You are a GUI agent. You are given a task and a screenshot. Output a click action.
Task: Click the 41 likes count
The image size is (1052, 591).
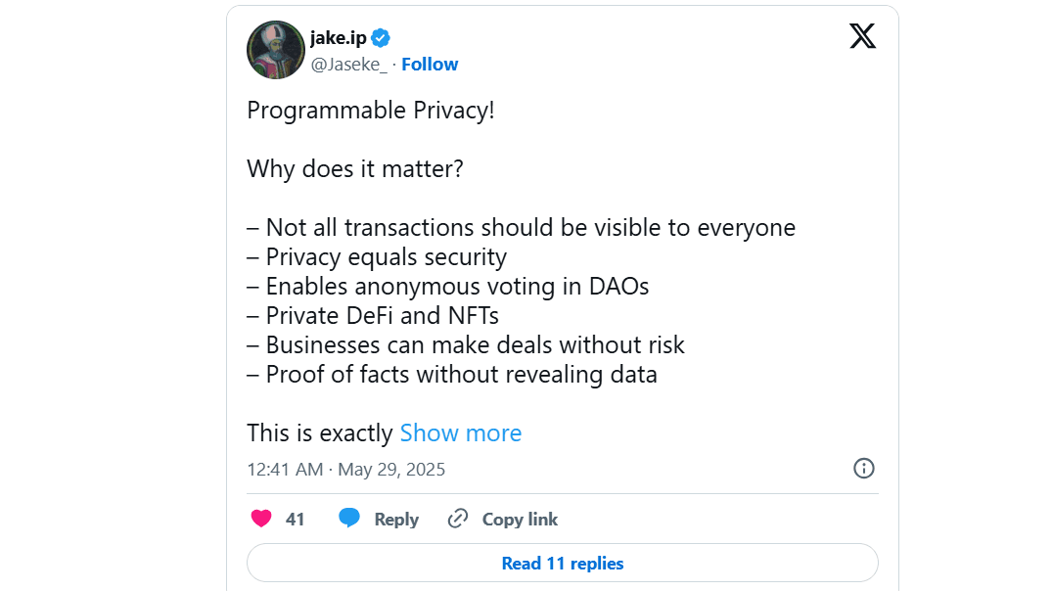click(x=296, y=520)
